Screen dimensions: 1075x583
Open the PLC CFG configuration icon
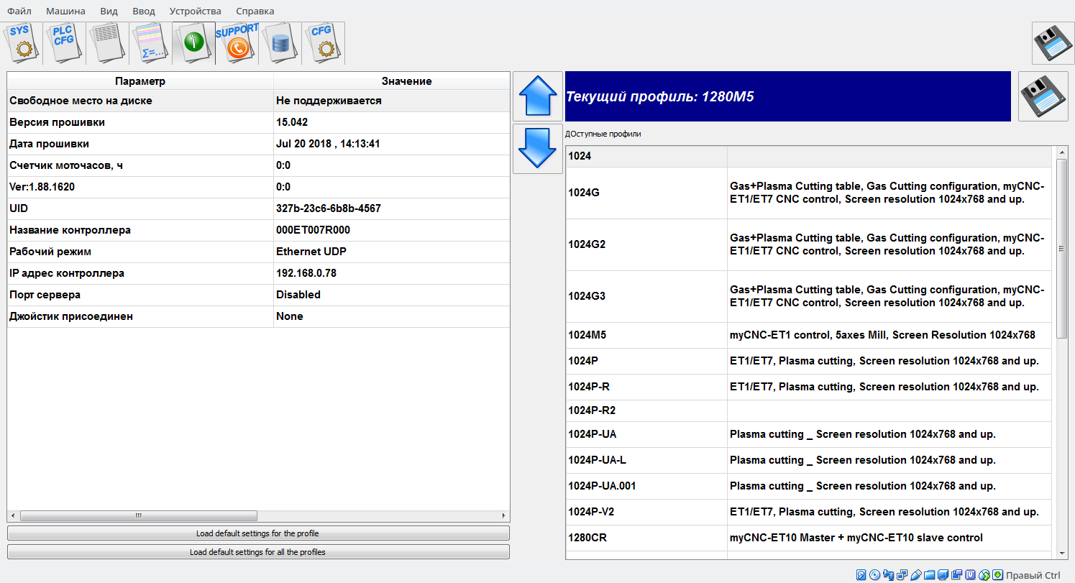tap(64, 43)
